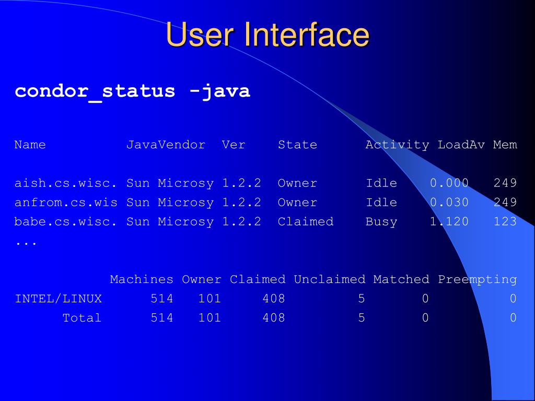Click the memory value "123"
This screenshot has height=401, width=535.
coord(505,221)
